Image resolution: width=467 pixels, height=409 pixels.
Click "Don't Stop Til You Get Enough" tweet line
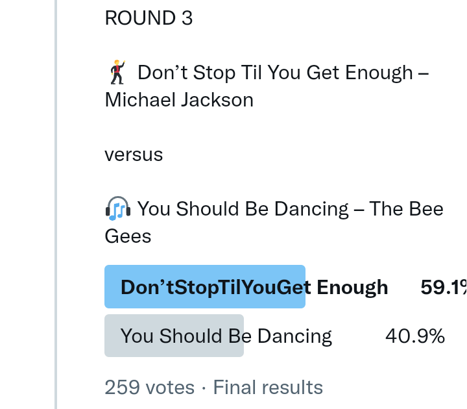coord(275,72)
